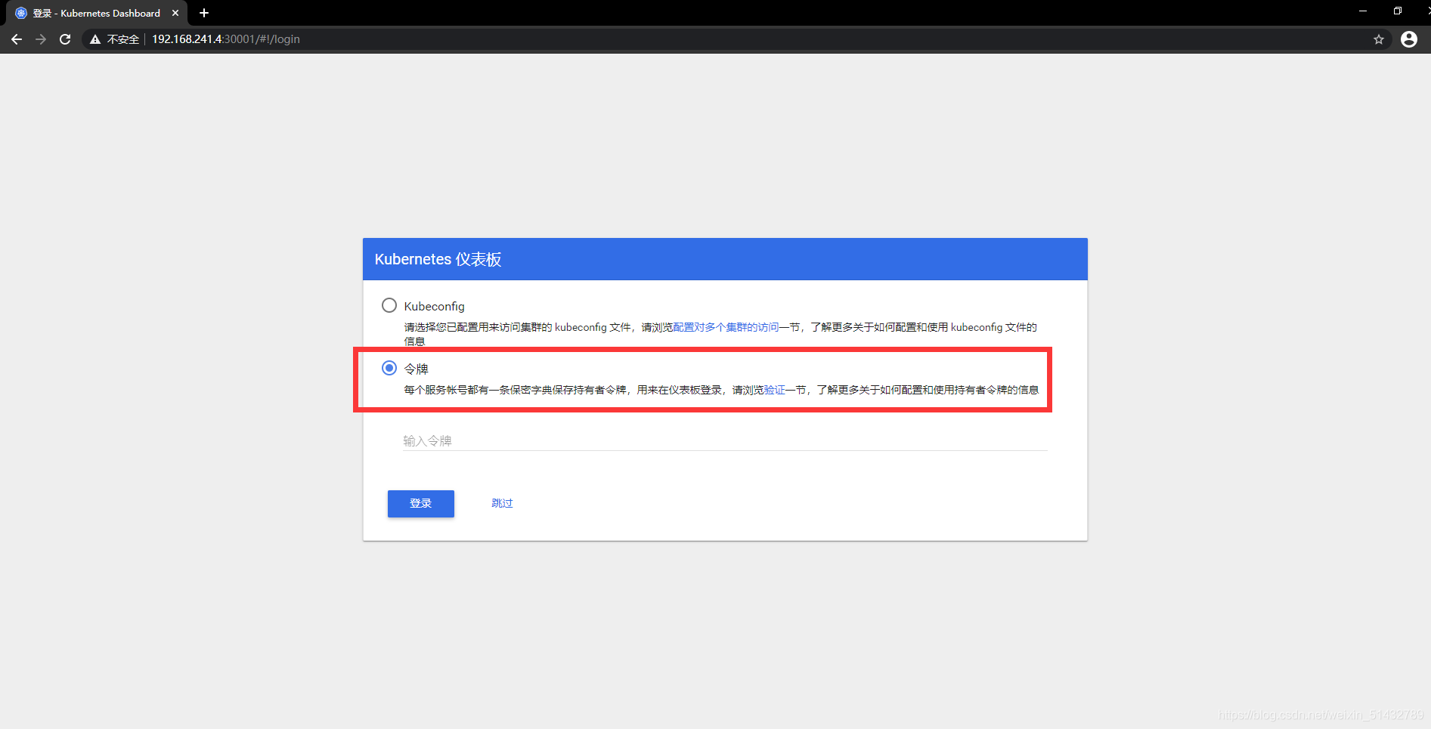Restore down the browser window
This screenshot has width=1431, height=729.
[x=1398, y=11]
